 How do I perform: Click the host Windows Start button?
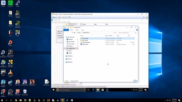pos(2,100)
